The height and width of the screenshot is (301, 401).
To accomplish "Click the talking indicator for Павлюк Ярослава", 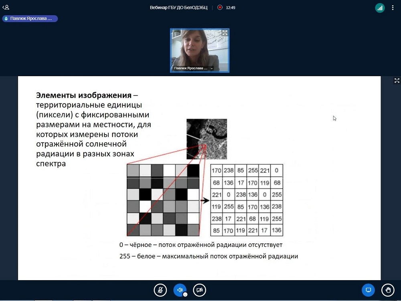I will [x=30, y=18].
